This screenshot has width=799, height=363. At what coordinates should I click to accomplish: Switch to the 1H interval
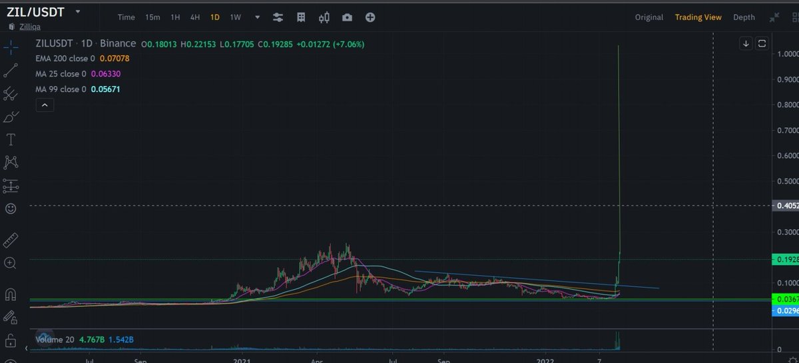(175, 17)
